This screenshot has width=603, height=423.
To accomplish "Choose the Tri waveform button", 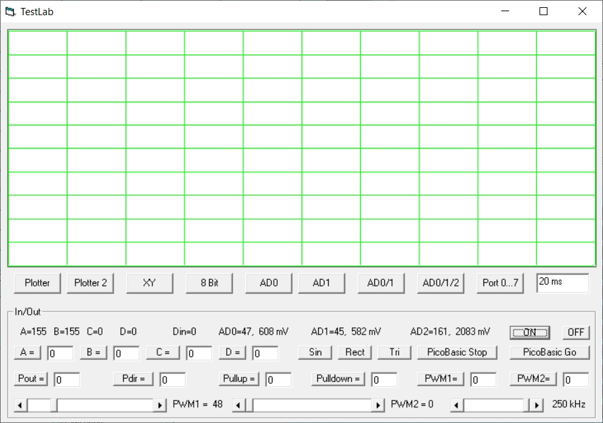I will point(395,352).
